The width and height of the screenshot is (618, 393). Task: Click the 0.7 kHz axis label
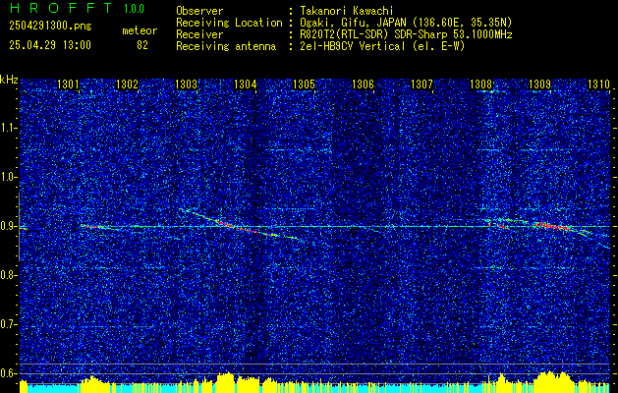7,324
